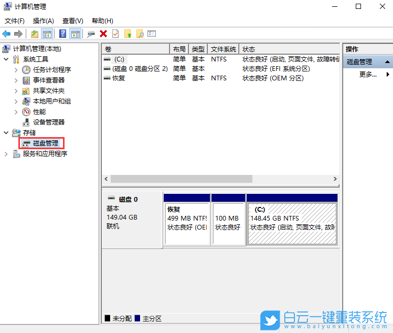Expand the 本地用户和组 node

point(16,101)
